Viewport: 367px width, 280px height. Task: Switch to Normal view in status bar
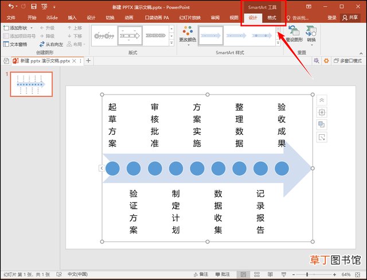pos(243,275)
